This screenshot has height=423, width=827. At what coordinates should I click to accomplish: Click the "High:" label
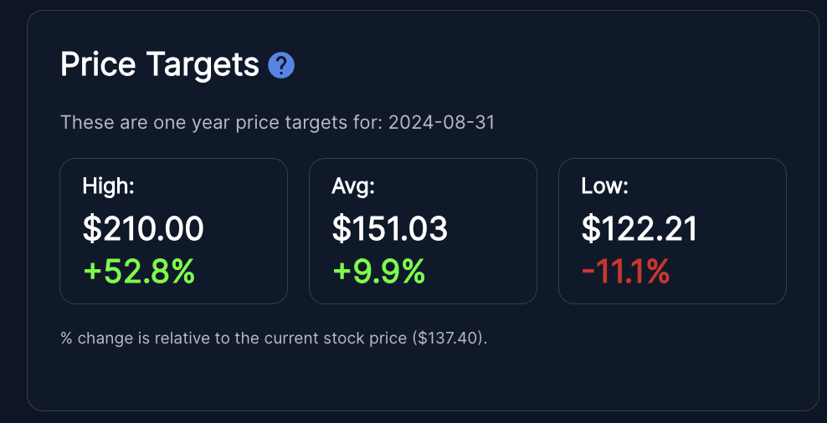[x=108, y=186]
